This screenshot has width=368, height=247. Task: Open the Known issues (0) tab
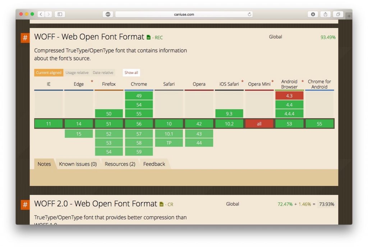pos(78,164)
